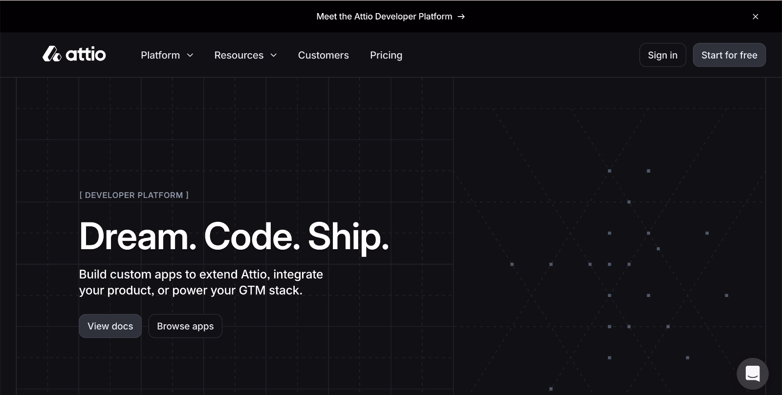Click the Sign in button
This screenshot has width=782, height=395.
662,55
